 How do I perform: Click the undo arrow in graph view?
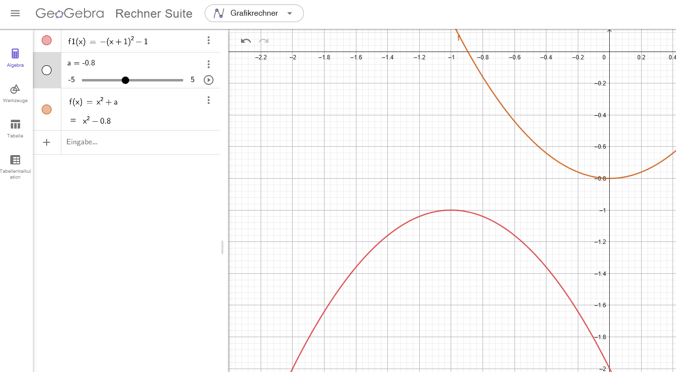pyautogui.click(x=246, y=41)
